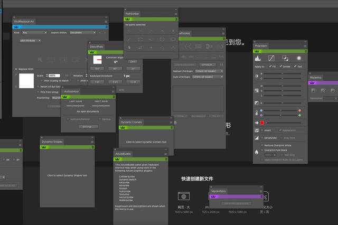Open Search Within dropdown

pos(83,33)
